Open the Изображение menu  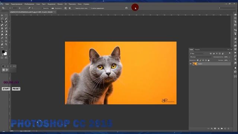(x=29, y=4)
